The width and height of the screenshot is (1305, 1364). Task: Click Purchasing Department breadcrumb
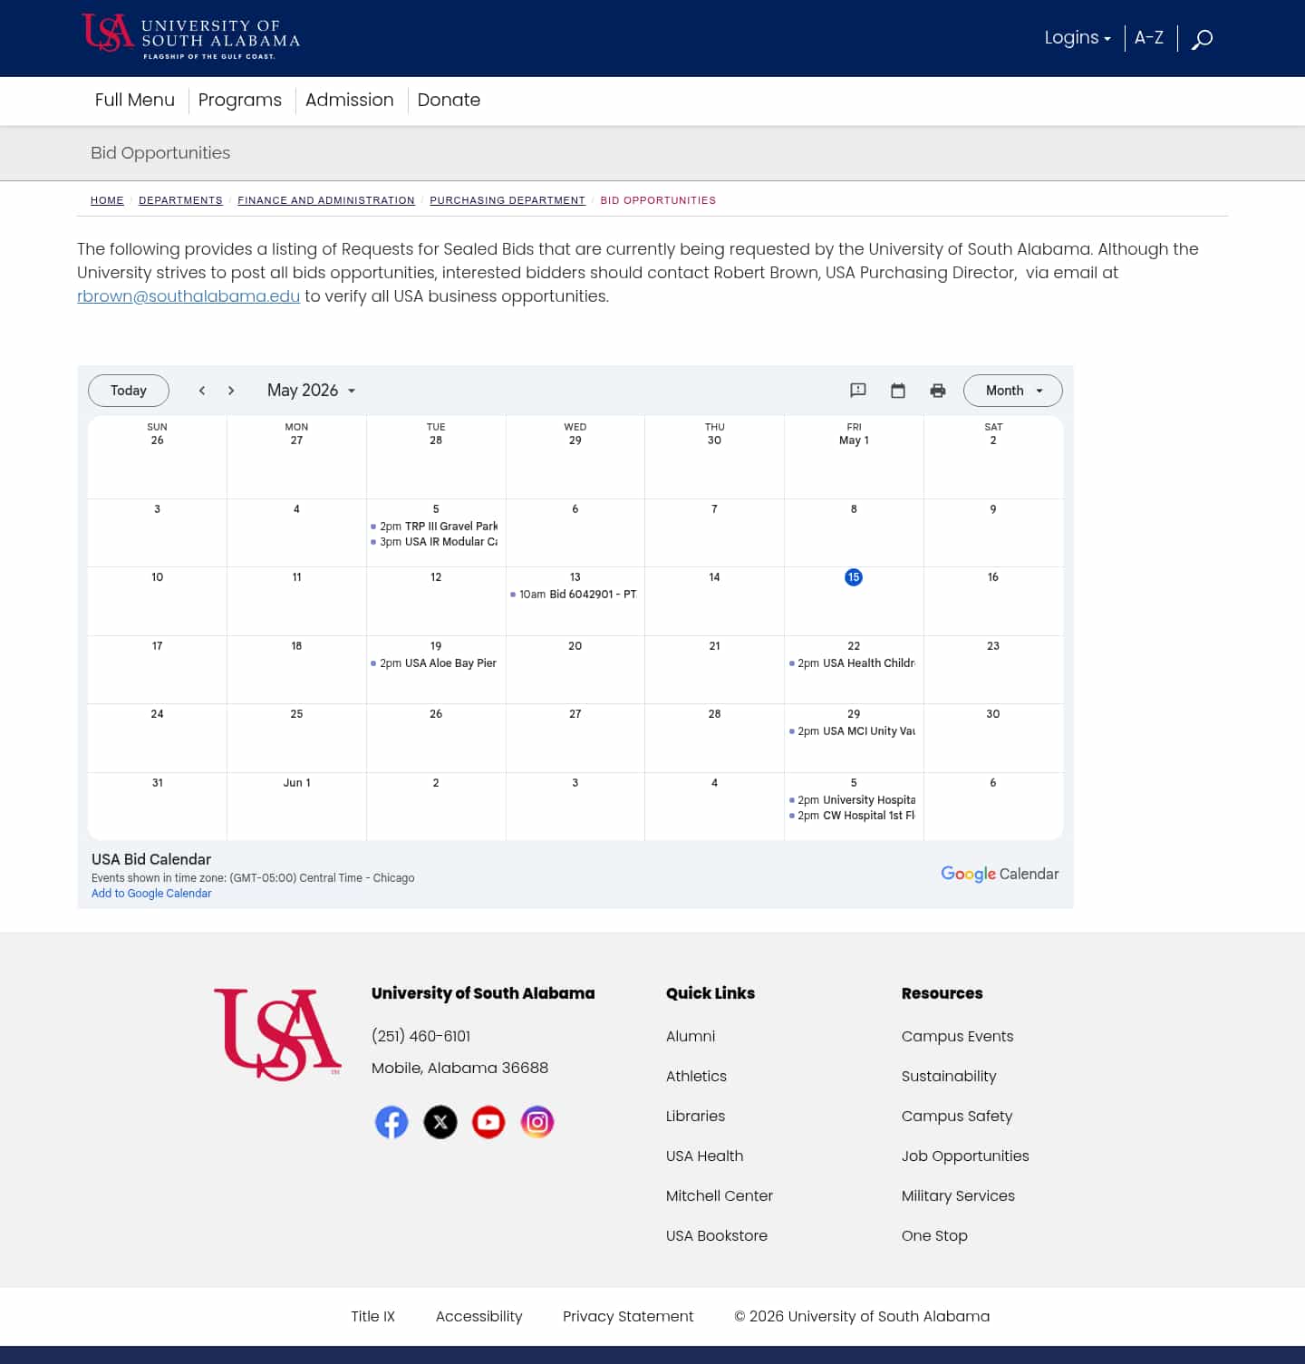click(507, 200)
